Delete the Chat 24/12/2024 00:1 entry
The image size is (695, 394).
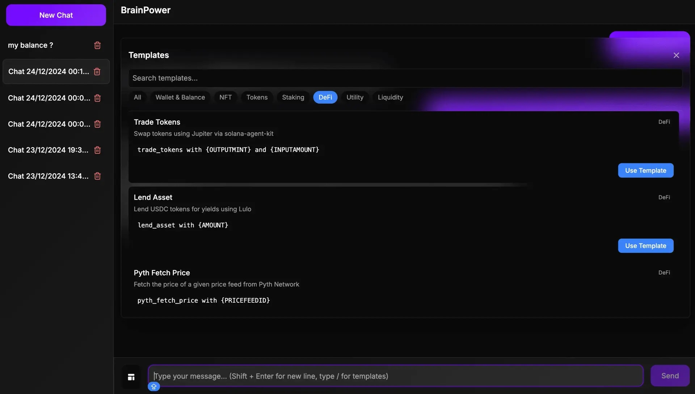(x=97, y=72)
